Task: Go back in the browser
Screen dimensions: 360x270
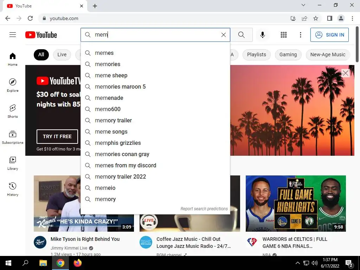Action: [8, 18]
